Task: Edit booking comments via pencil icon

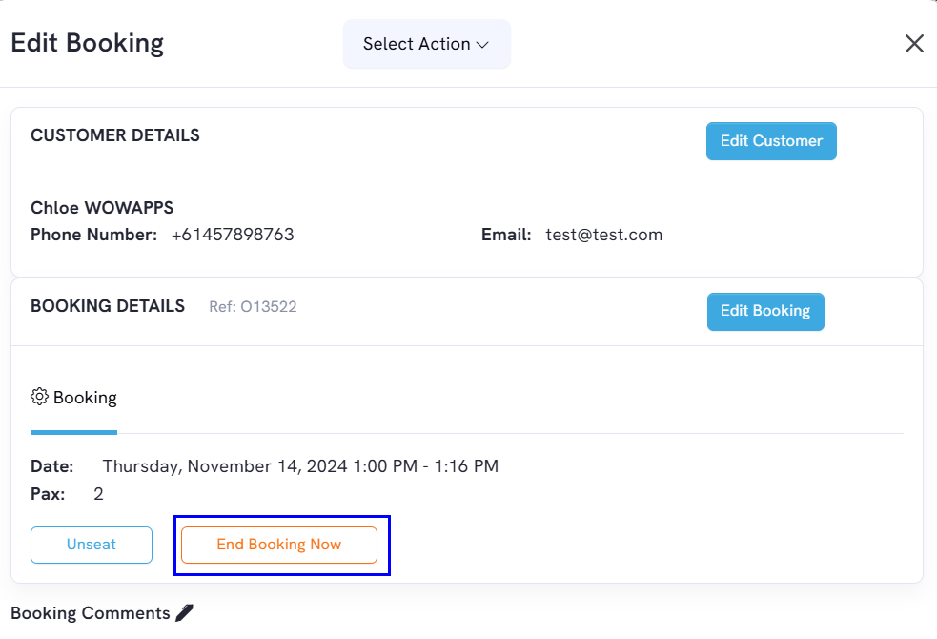Action: click(x=185, y=612)
